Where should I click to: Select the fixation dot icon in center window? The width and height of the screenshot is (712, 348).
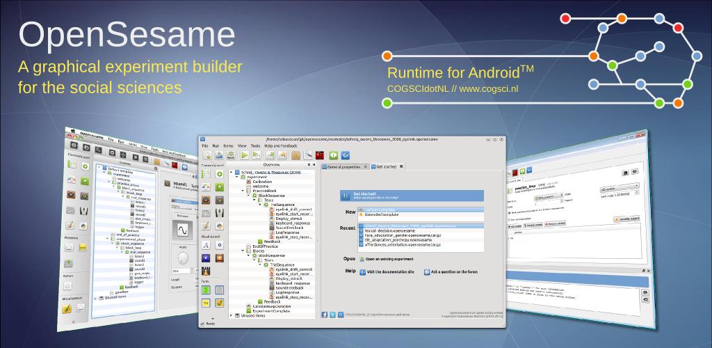pos(219,245)
